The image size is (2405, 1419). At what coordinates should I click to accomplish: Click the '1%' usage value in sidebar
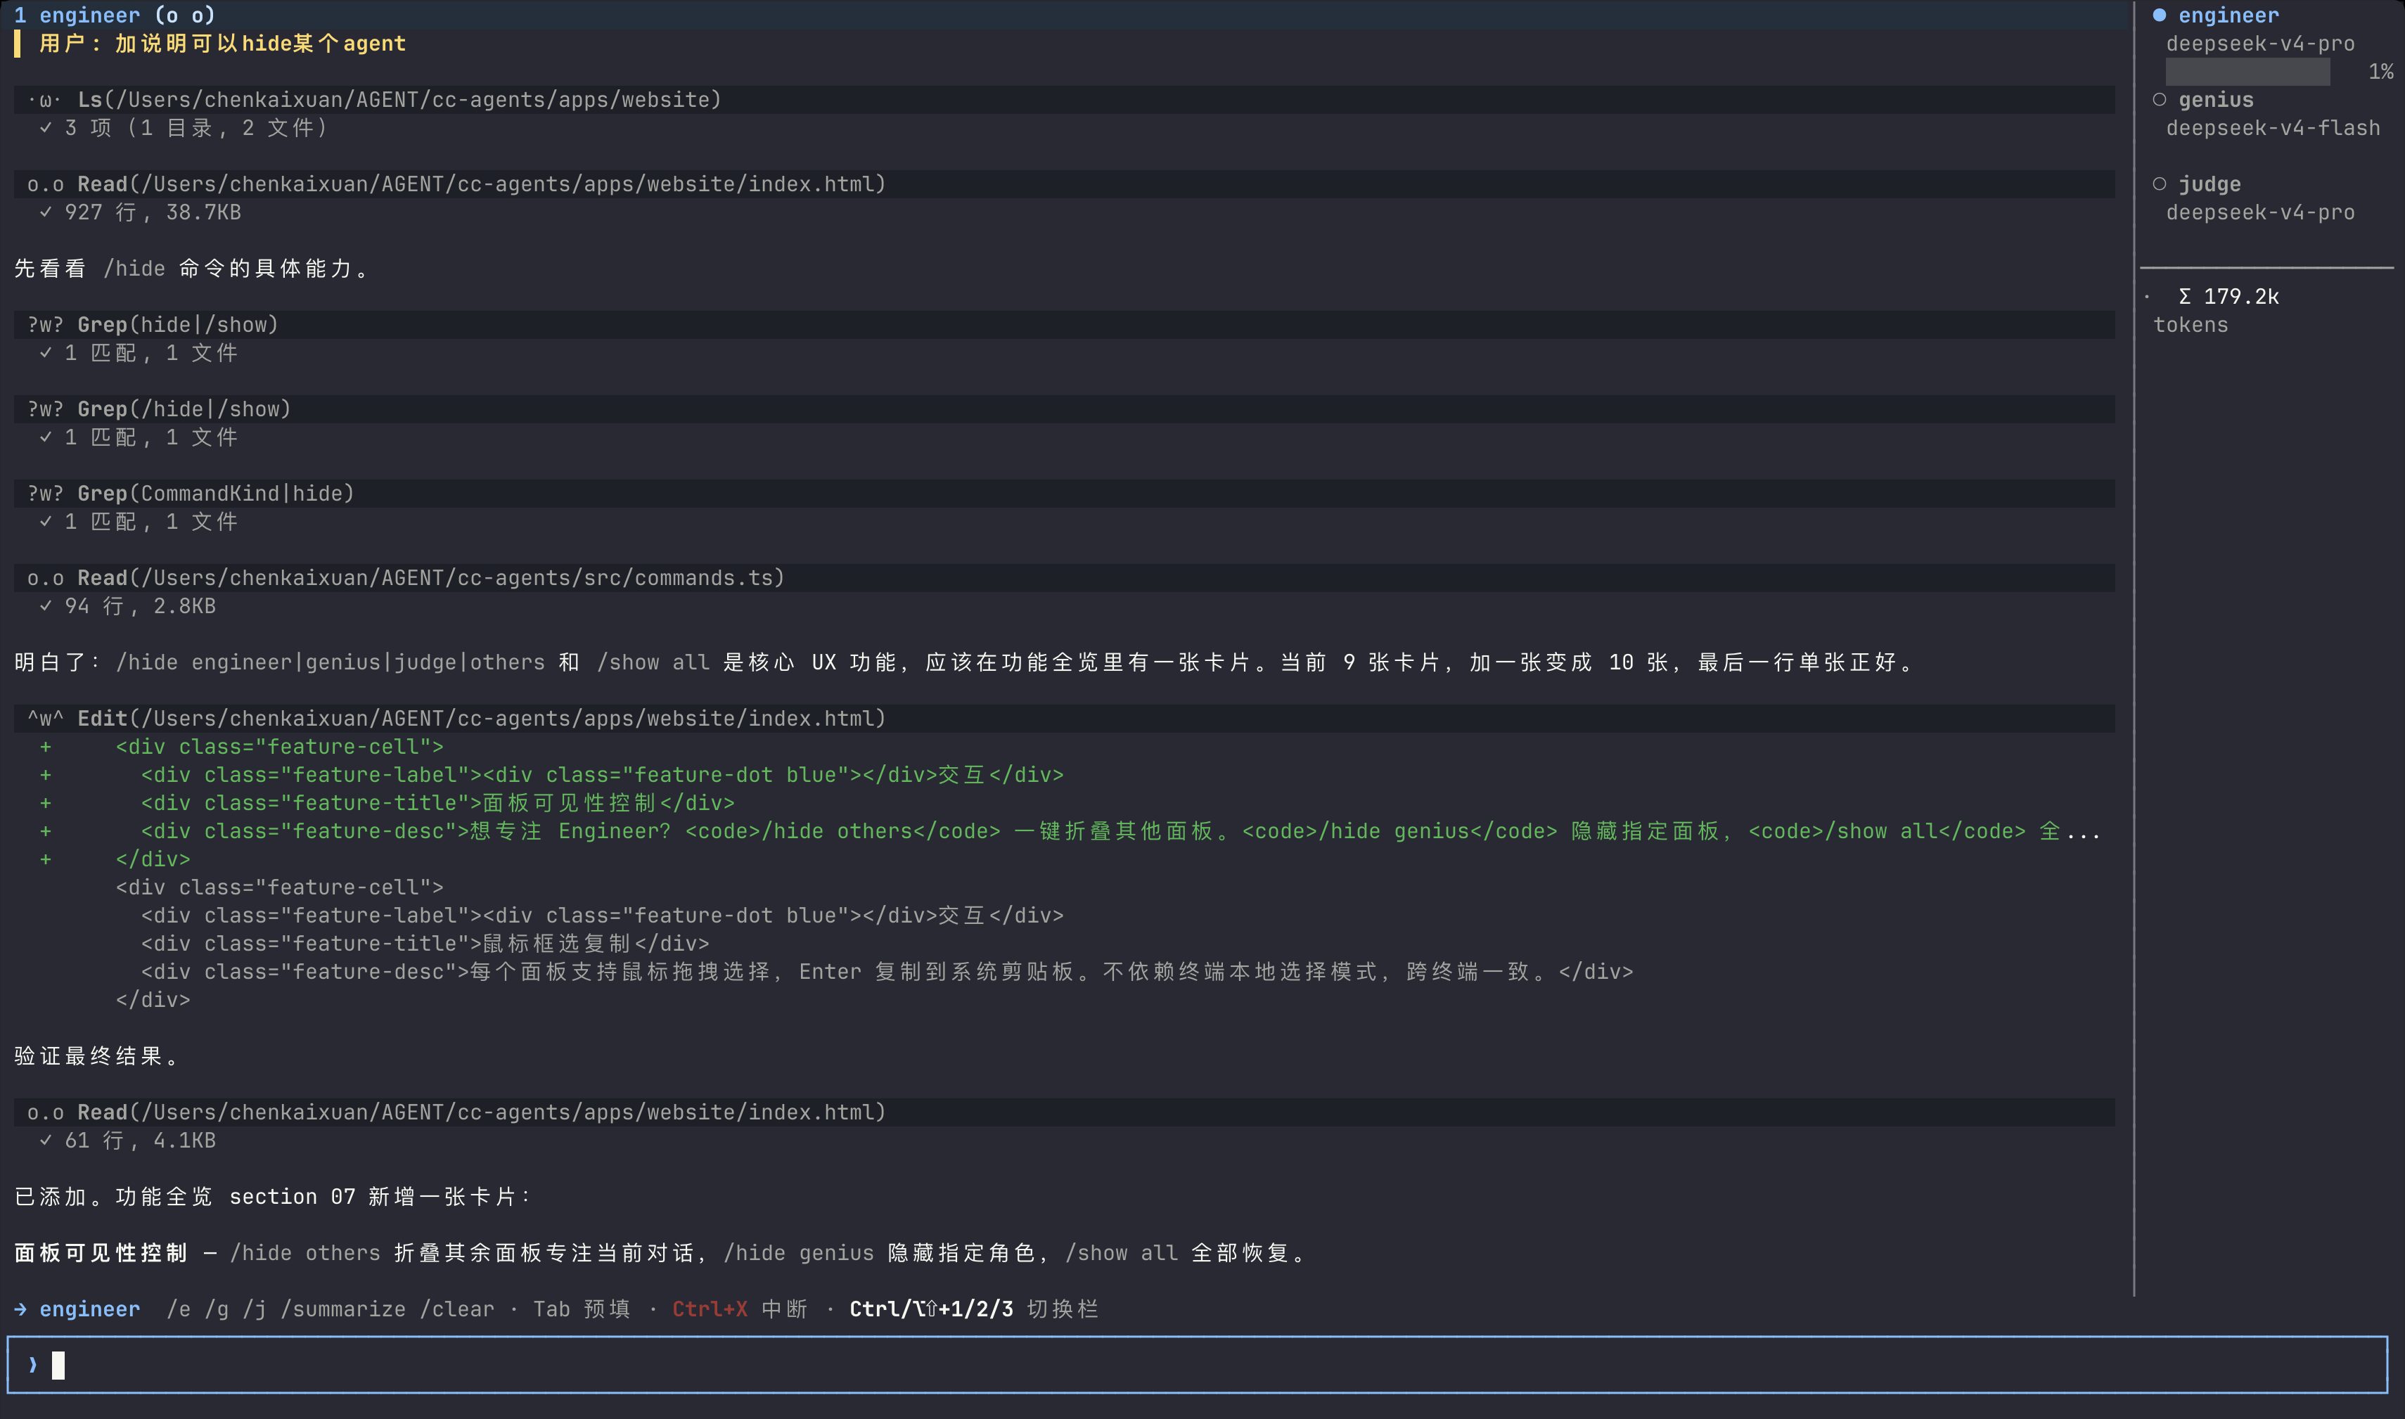[x=2381, y=72]
